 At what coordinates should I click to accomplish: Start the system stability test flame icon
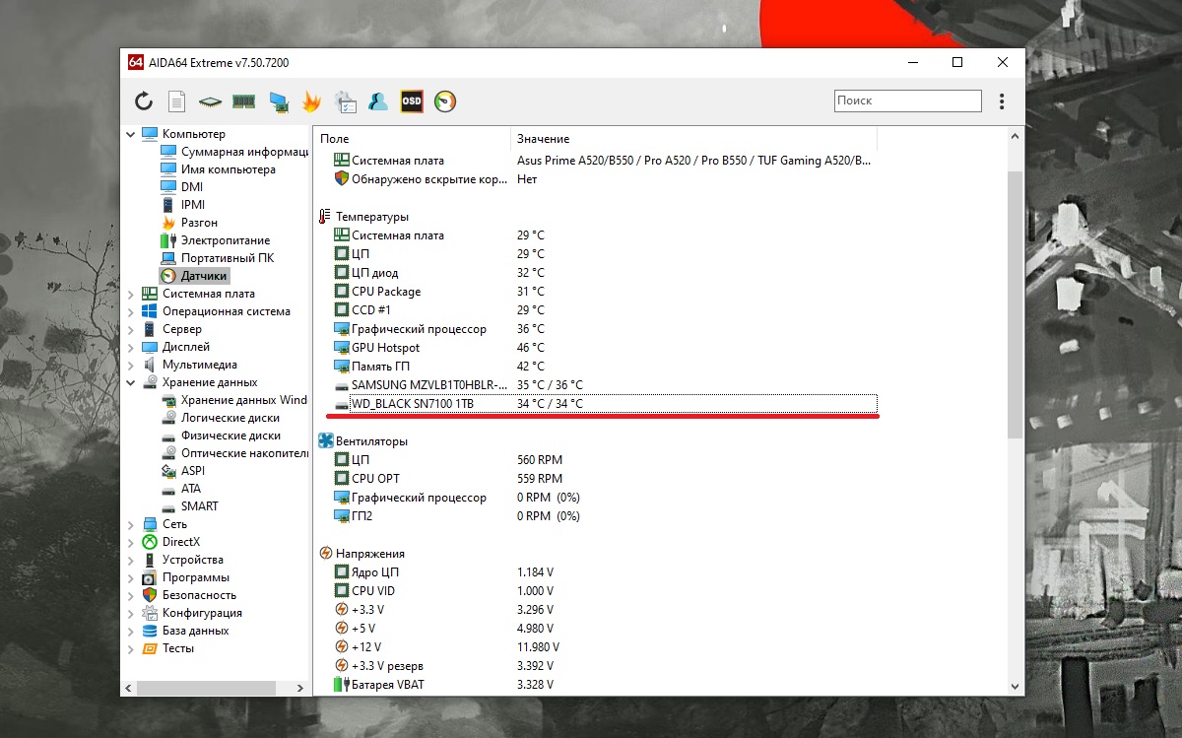[x=311, y=101]
